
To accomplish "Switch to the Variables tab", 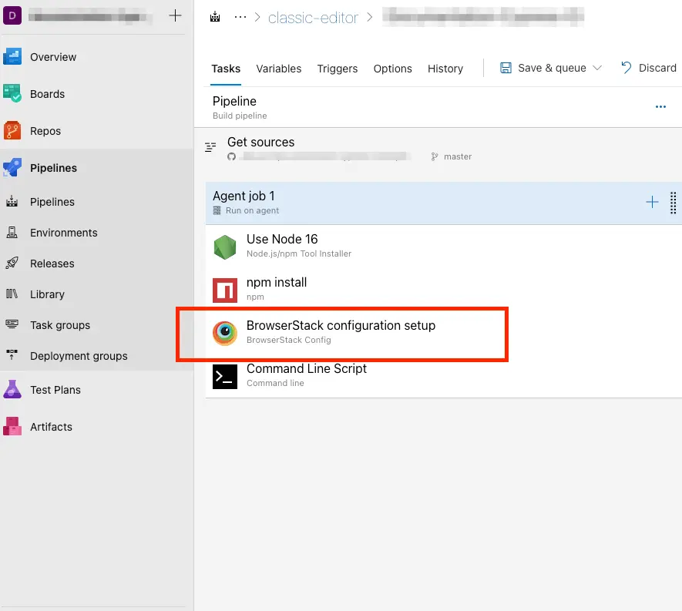I will pyautogui.click(x=279, y=69).
